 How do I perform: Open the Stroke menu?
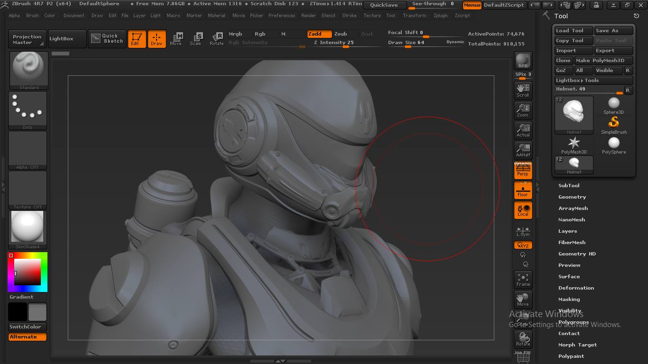click(349, 16)
